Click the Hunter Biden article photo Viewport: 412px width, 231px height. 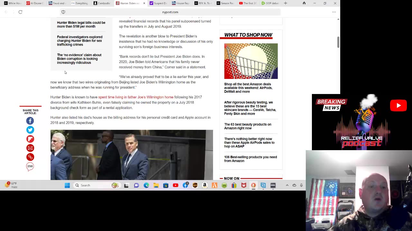[132, 155]
